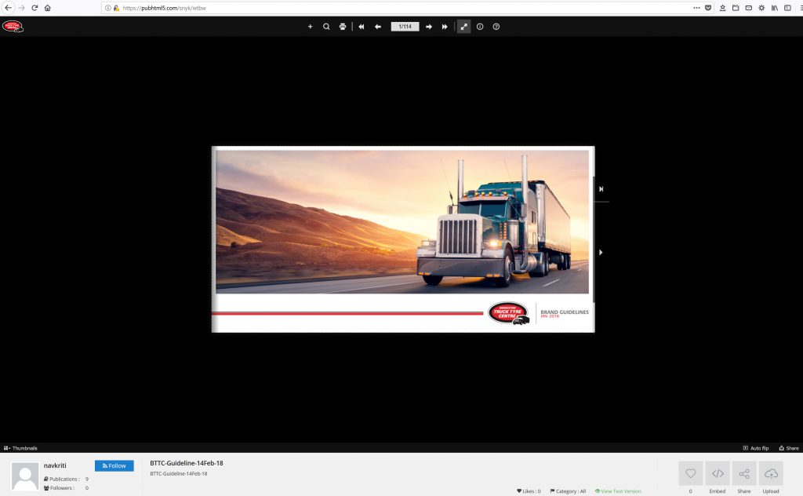The width and height of the screenshot is (803, 496).
Task: Like the publication with heart button
Action: (x=690, y=474)
